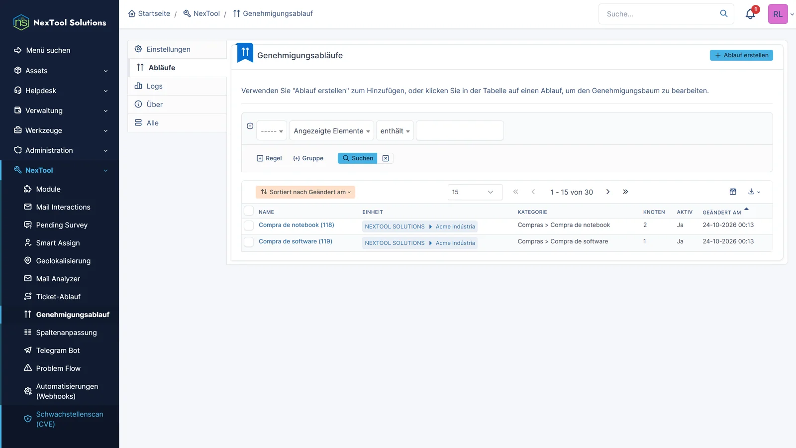Click the NexTool Solutions logo
The image size is (796, 448).
tap(60, 22)
